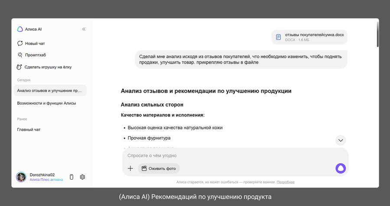
Task: Click the Алиса AI logo icon
Action: pos(20,29)
